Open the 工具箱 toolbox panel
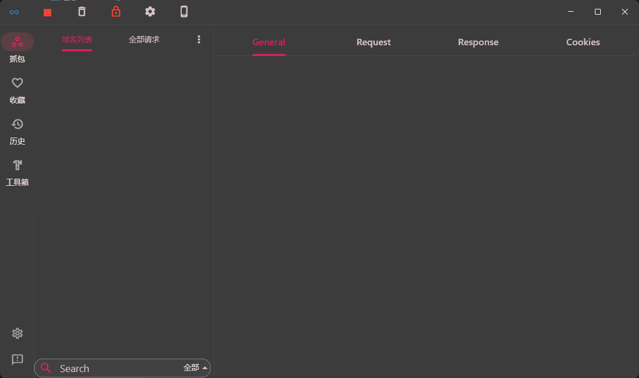Viewport: 639px width, 378px height. click(x=17, y=172)
